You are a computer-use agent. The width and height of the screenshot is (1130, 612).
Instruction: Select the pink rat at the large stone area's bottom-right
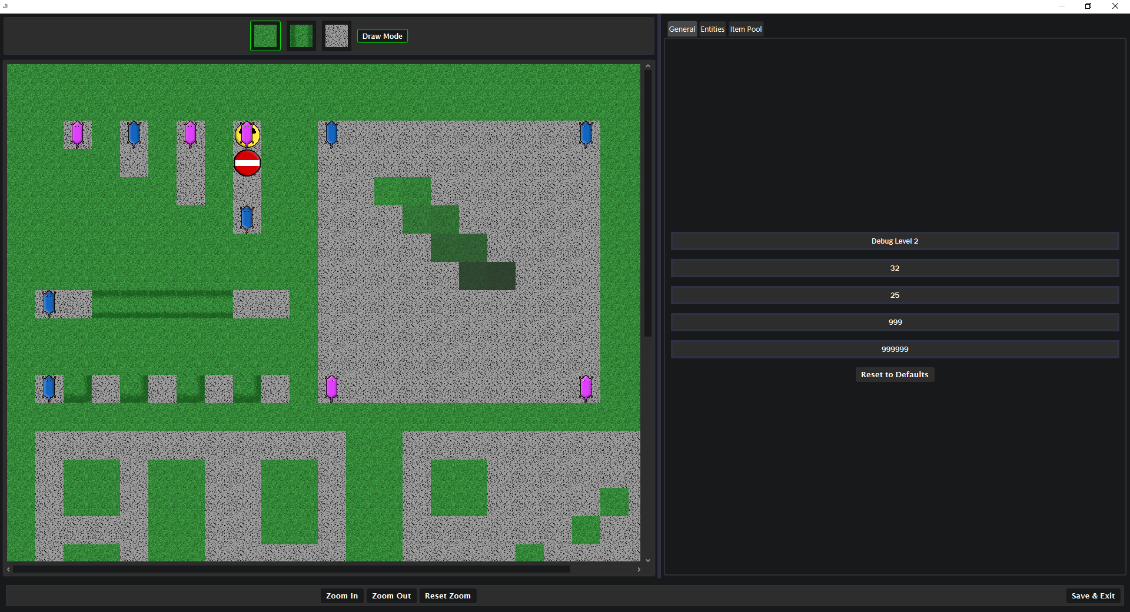pos(586,388)
